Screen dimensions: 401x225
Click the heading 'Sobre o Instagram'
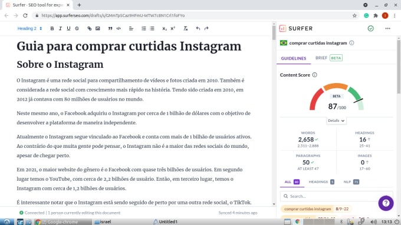[x=60, y=64]
